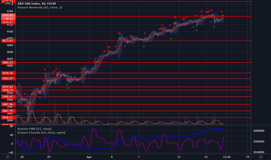Click the Apr date on the time axis
Viewport: 271px width, 160px height.
(89, 157)
